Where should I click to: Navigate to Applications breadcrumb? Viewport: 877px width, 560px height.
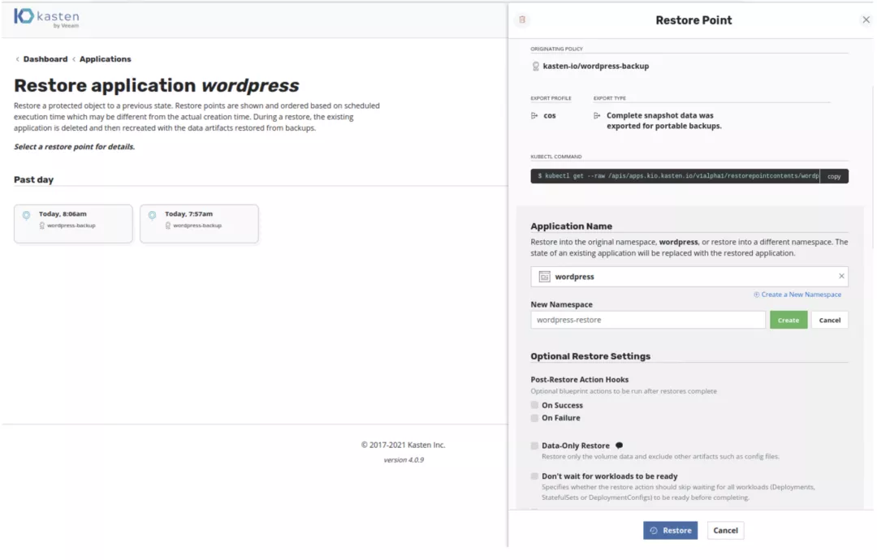click(105, 59)
